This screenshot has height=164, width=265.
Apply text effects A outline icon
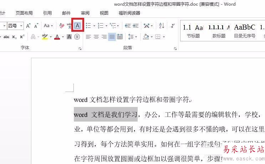(x=33, y=37)
